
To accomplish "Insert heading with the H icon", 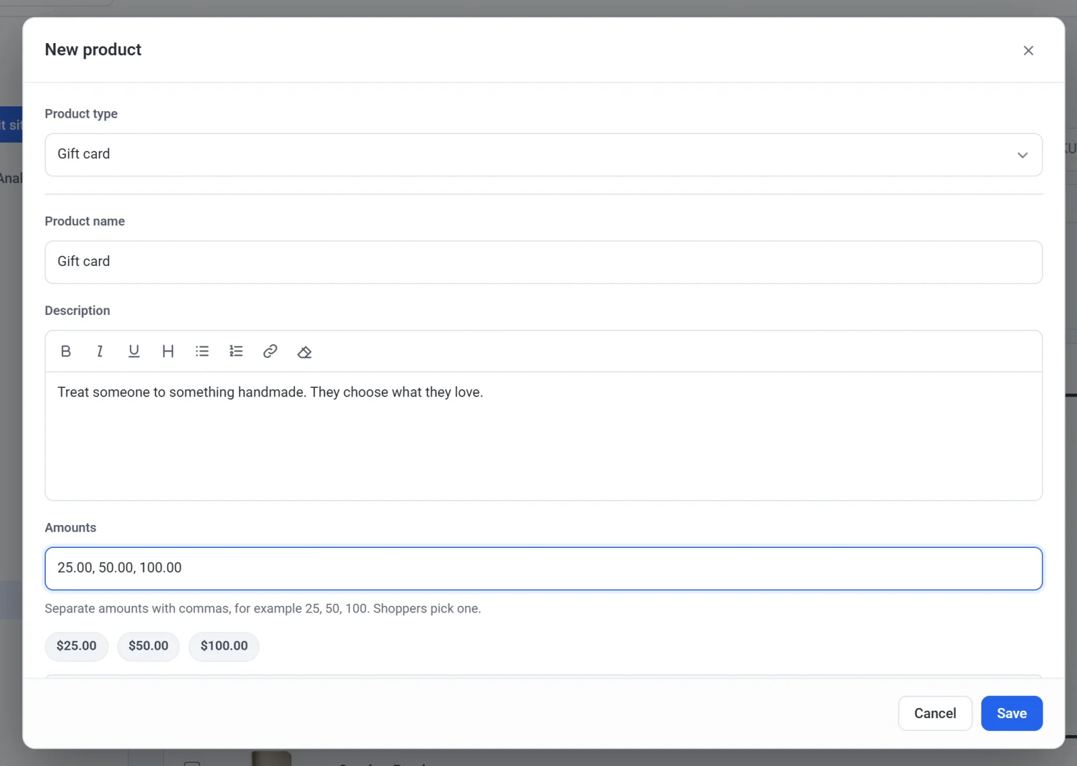I will 168,351.
